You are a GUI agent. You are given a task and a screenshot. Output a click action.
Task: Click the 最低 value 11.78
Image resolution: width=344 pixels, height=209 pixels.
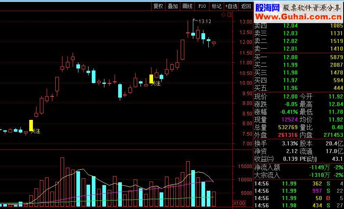(x=335, y=112)
